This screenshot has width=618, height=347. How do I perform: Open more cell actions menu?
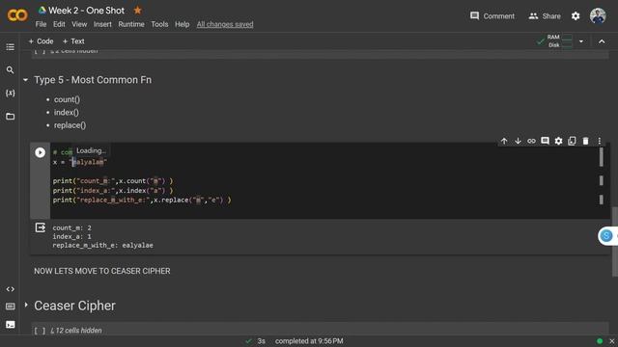(599, 141)
